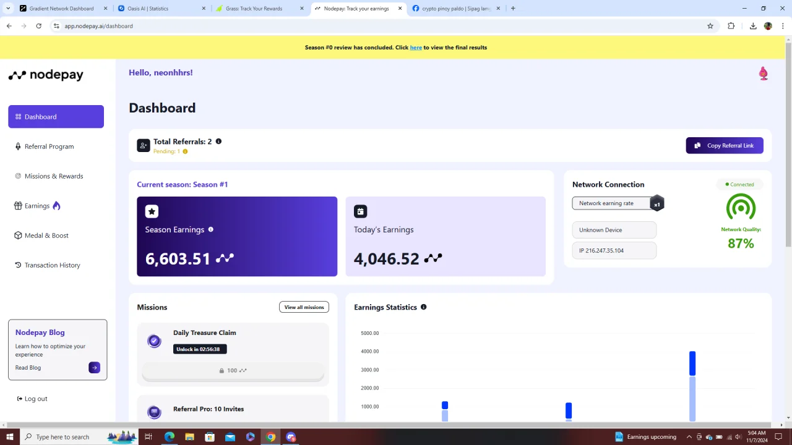
Task: Click site information icon in address bar
Action: pos(56,26)
